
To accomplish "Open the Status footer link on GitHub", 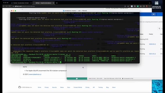I will (62, 87).
